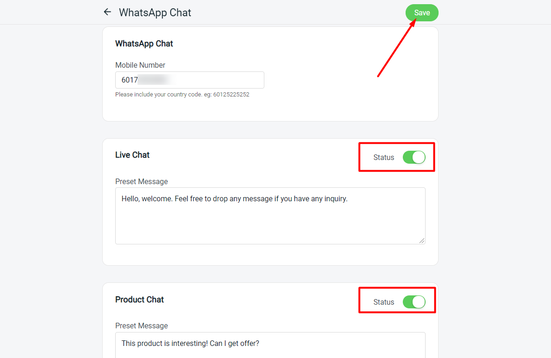Image resolution: width=551 pixels, height=358 pixels.
Task: Click Live Chat's Preset Message label
Action: tap(141, 181)
